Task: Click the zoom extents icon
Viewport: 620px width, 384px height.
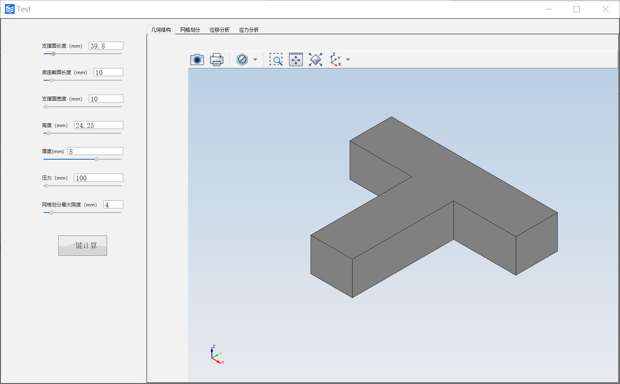Action: pos(315,59)
